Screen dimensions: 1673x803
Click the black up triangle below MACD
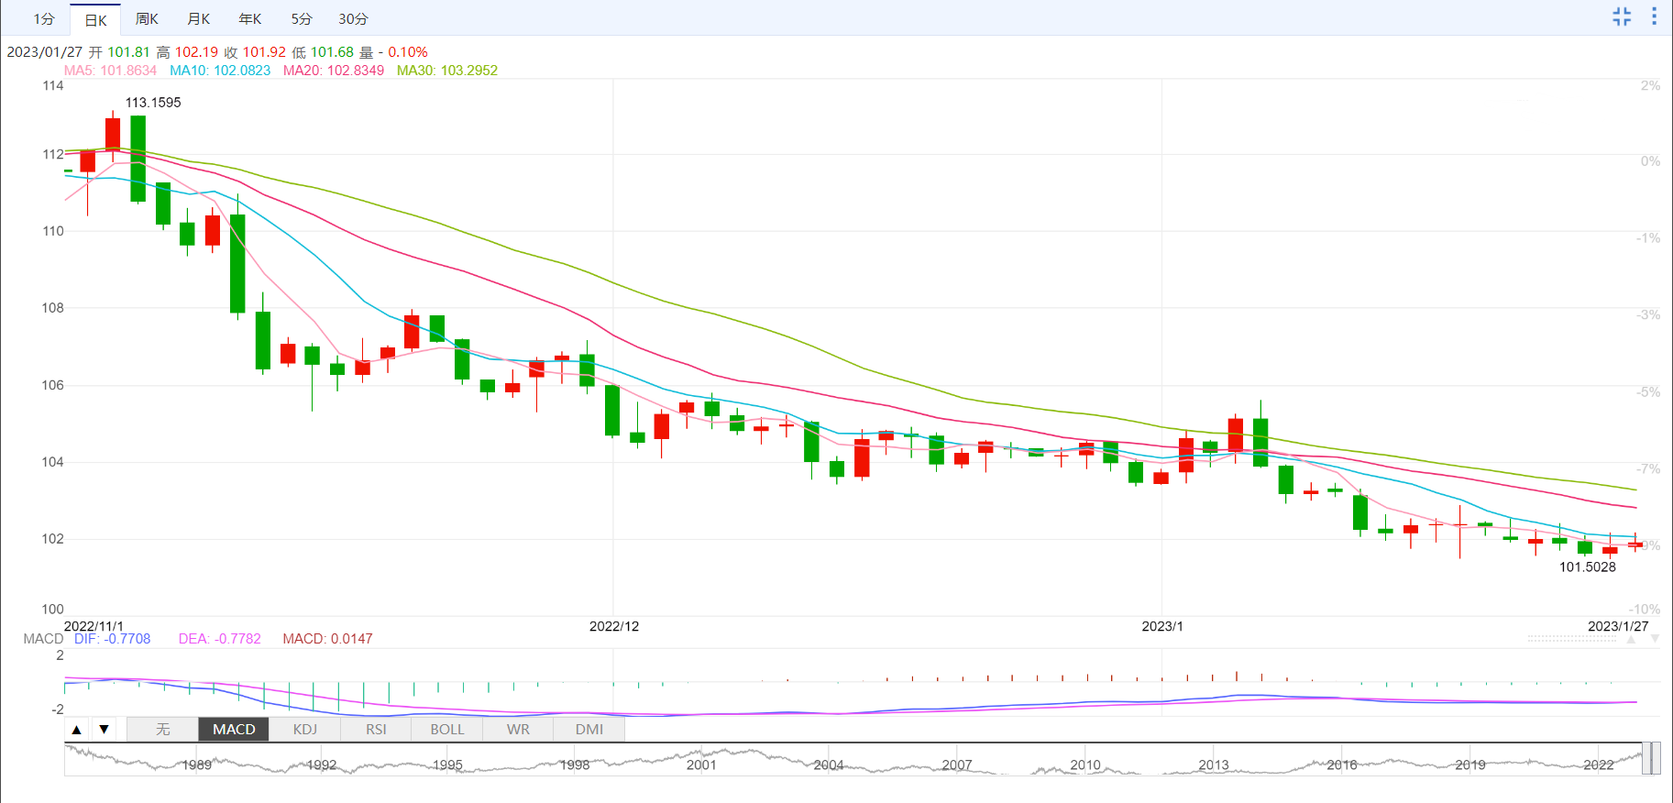coord(77,730)
